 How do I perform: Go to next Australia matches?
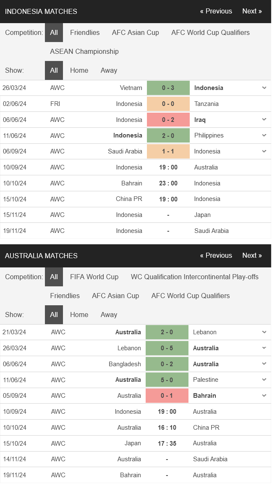[x=252, y=256]
